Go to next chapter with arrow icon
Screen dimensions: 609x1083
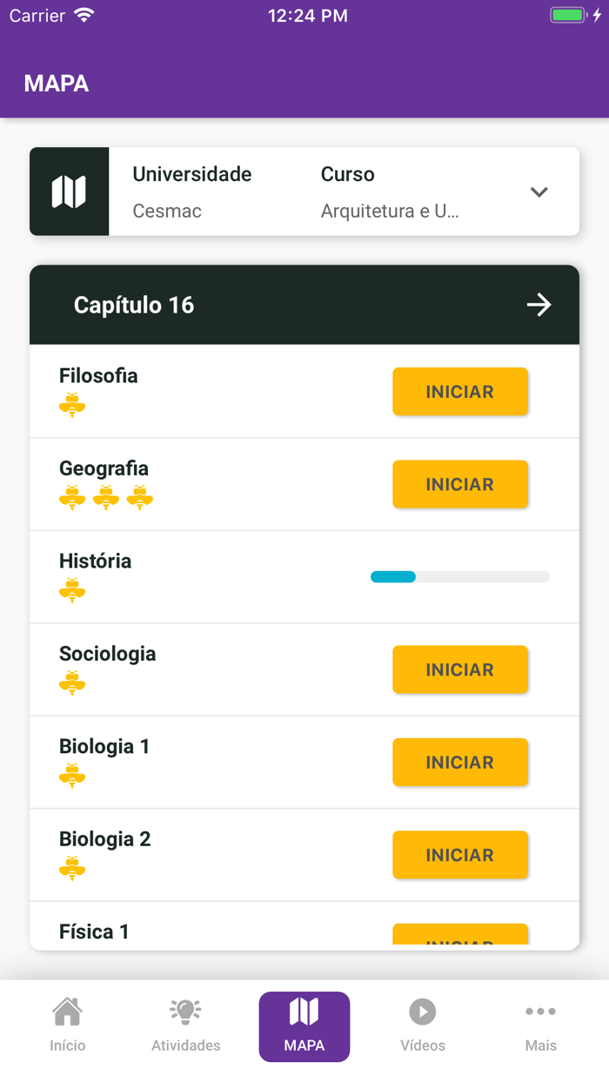pos(539,305)
